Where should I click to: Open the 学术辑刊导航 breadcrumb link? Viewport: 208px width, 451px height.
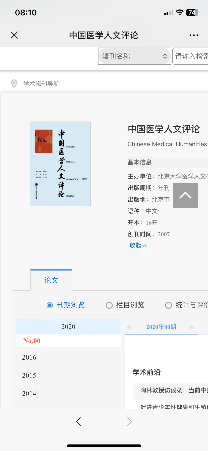tap(41, 84)
